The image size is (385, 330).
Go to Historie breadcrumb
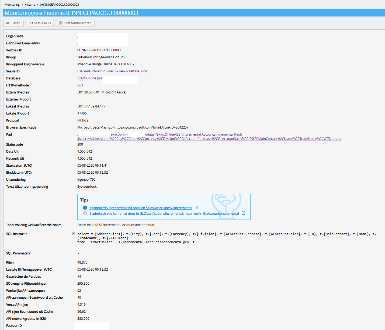point(30,5)
